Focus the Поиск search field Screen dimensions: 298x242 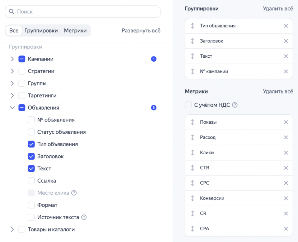[x=83, y=11]
